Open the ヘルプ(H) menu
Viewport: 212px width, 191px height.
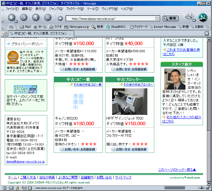point(127,9)
